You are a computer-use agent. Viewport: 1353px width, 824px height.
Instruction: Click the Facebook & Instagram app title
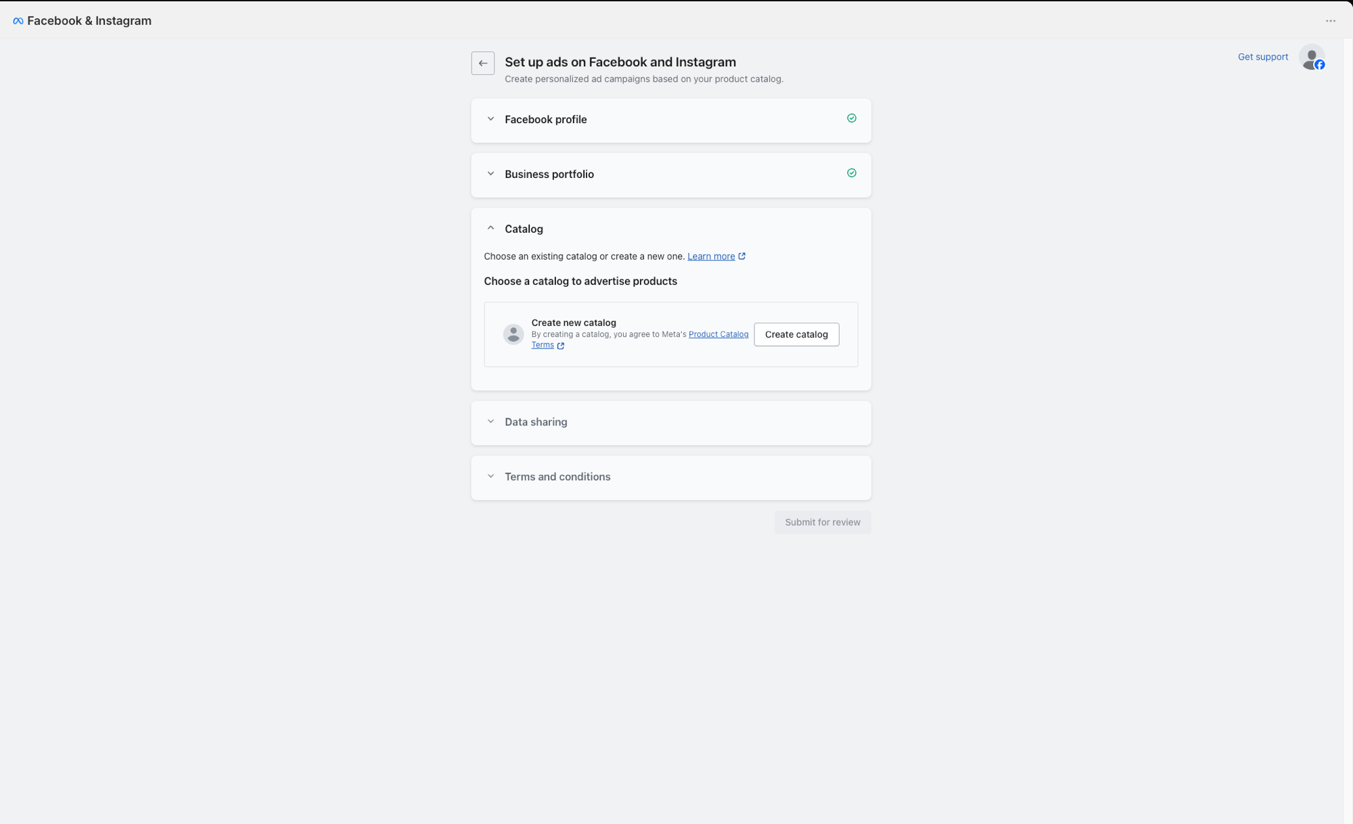(x=89, y=21)
